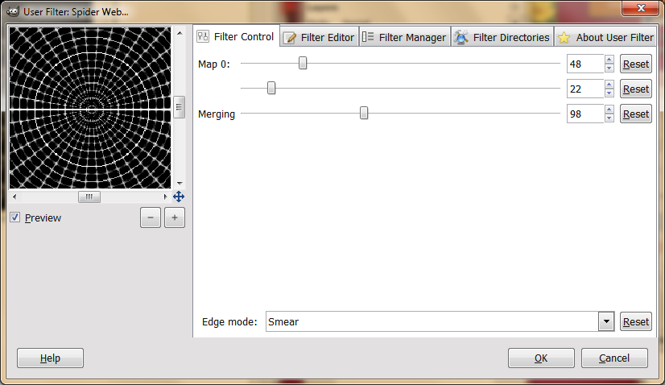Click the Map 0 value field showing 48

tap(585, 64)
